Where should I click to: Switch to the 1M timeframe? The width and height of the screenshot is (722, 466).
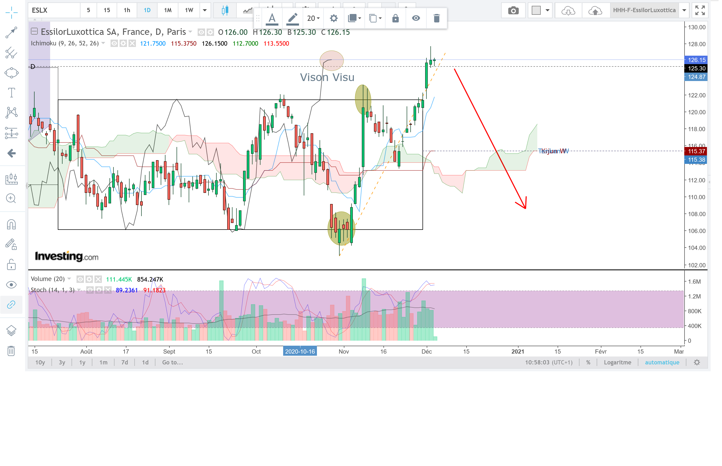[168, 10]
